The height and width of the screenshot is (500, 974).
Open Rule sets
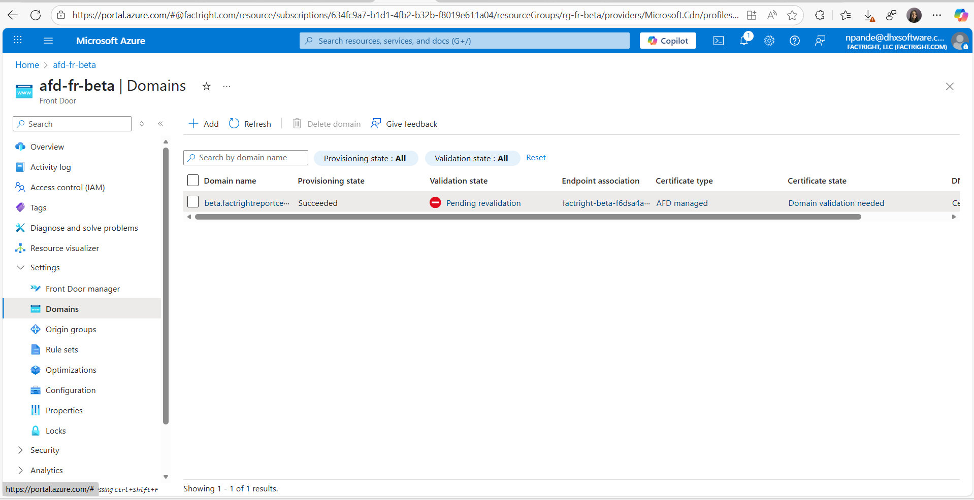61,350
